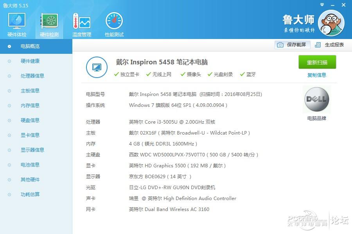352x234 pixels.
Task: Close the 鲁大师 window
Action: click(x=343, y=5)
